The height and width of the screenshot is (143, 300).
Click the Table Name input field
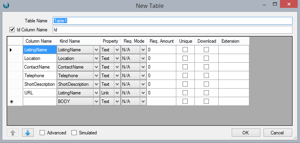pos(172,21)
